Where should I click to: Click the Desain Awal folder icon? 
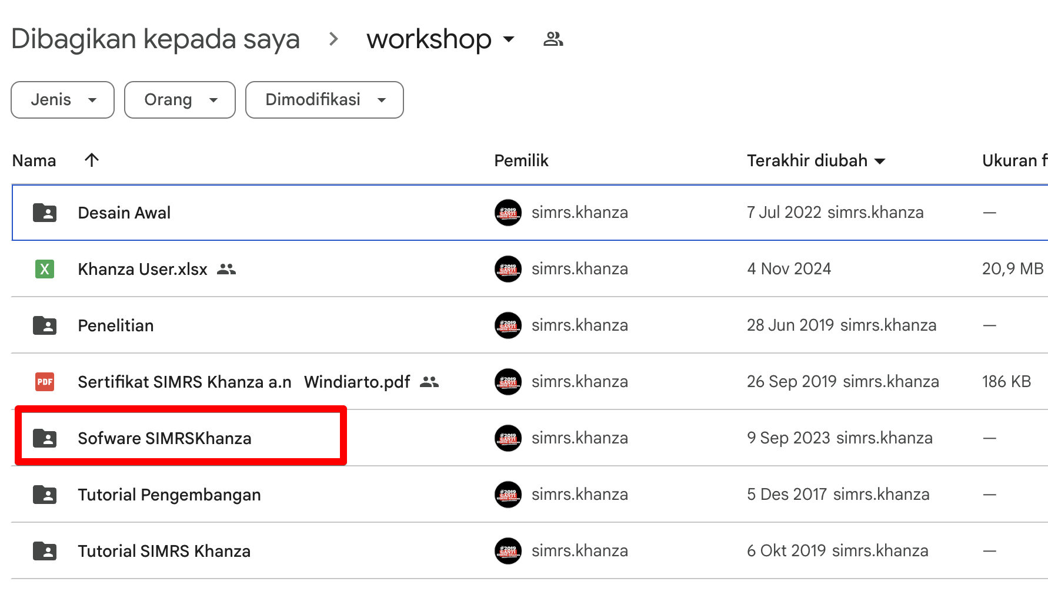point(45,213)
